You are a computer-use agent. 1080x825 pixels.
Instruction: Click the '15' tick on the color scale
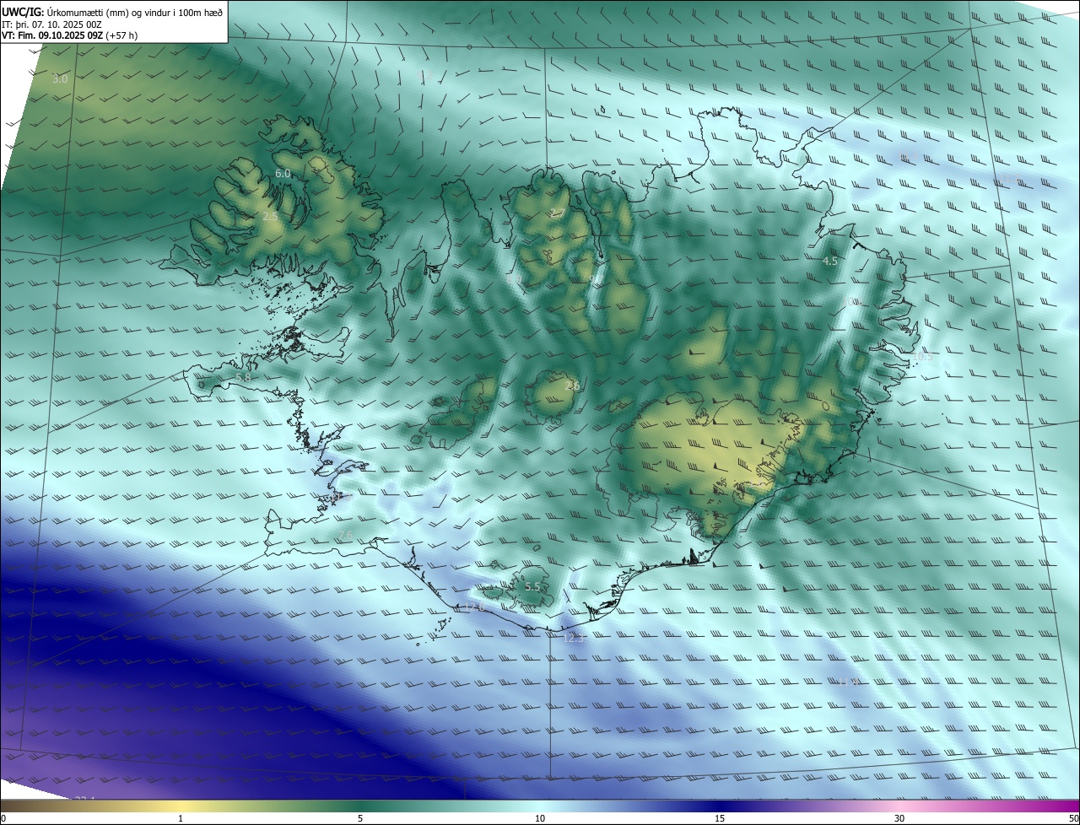click(720, 818)
